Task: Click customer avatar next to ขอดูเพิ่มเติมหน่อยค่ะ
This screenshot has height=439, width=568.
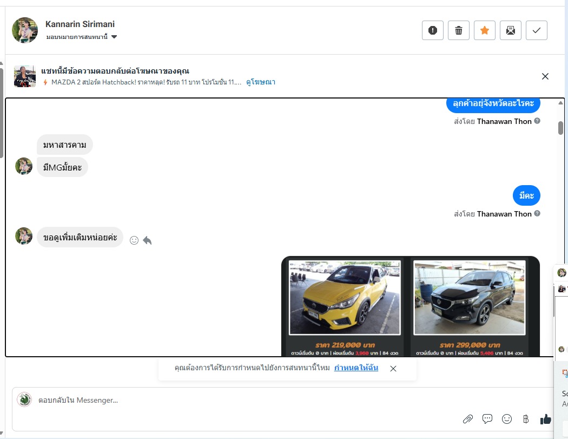Action: (x=24, y=236)
